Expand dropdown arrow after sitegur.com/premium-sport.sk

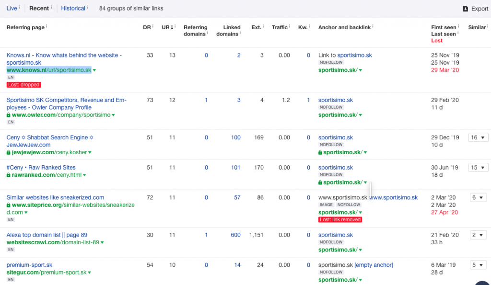click(90, 273)
